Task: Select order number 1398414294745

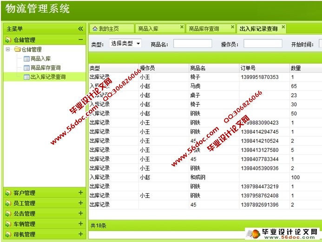Action: (x=260, y=132)
